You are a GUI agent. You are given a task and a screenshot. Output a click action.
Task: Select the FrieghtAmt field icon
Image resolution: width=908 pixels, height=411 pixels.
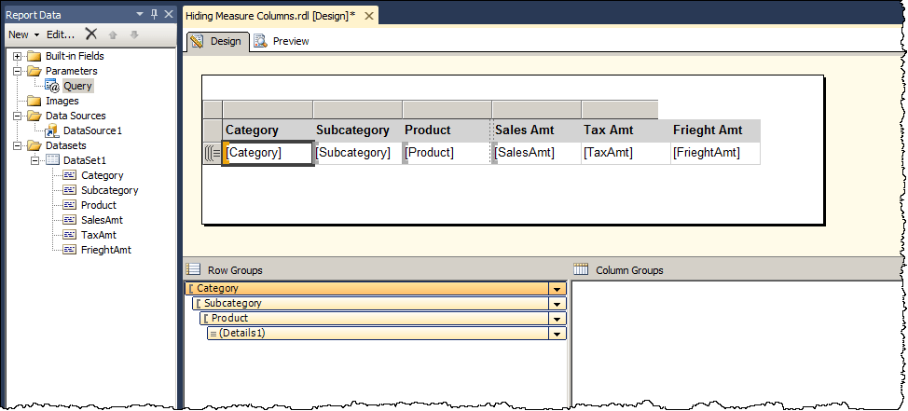click(x=70, y=250)
